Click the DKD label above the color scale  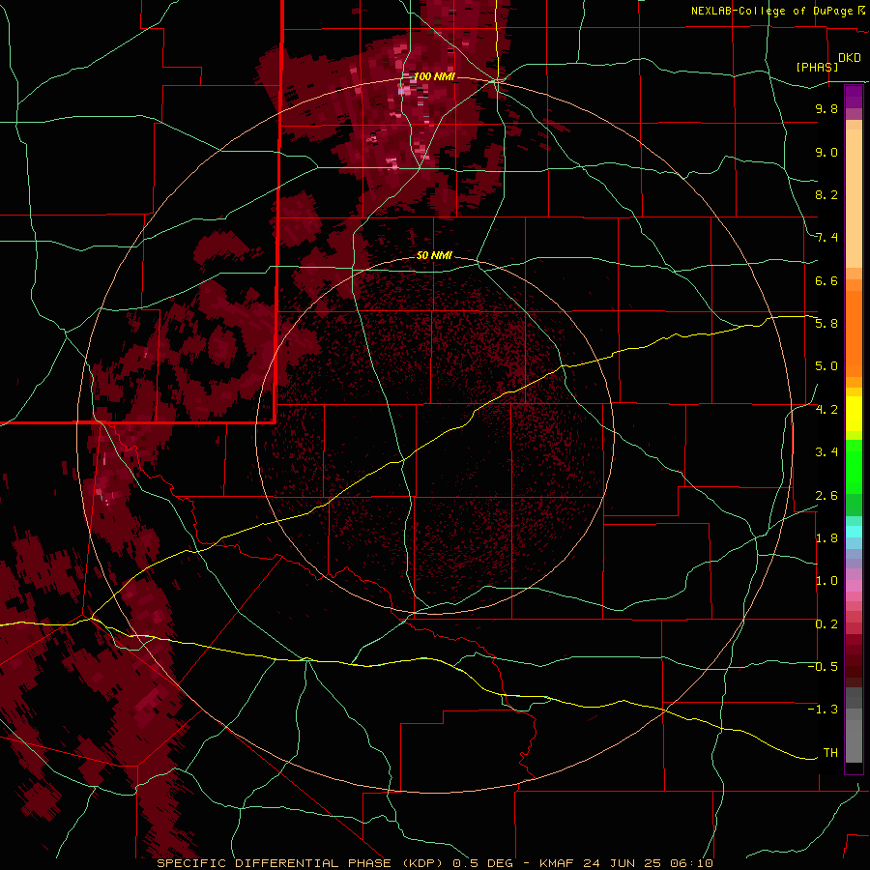tap(850, 58)
